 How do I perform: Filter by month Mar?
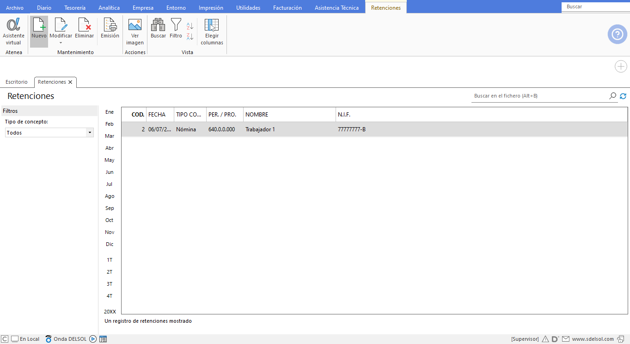click(110, 136)
